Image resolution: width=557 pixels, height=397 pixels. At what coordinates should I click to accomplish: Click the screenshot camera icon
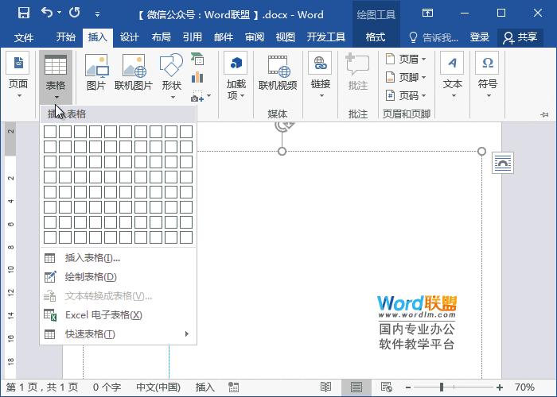point(197,96)
